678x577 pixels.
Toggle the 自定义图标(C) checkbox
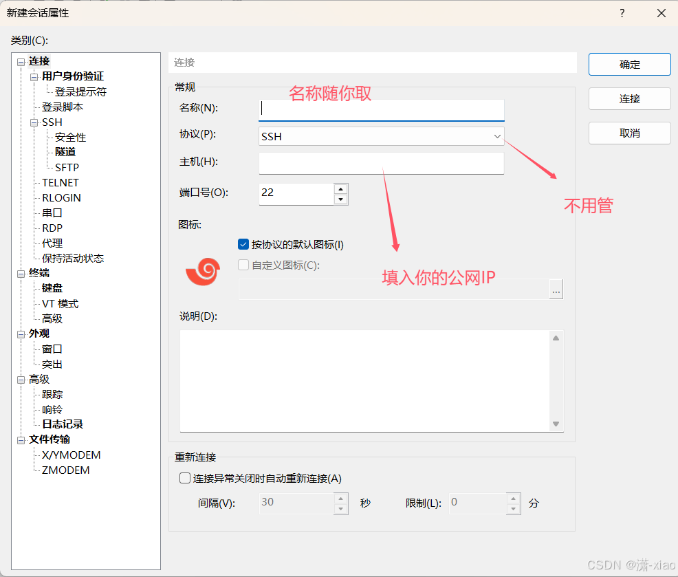pyautogui.click(x=243, y=265)
